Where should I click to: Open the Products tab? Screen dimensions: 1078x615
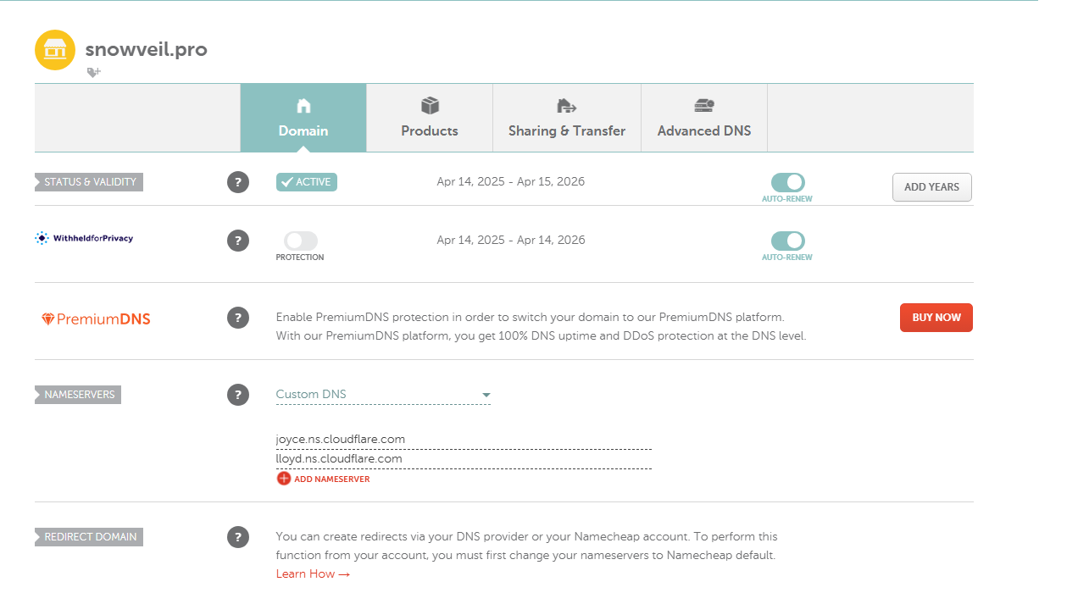(x=430, y=118)
